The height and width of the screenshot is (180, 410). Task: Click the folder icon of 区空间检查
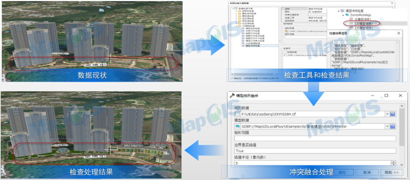pos(240,23)
